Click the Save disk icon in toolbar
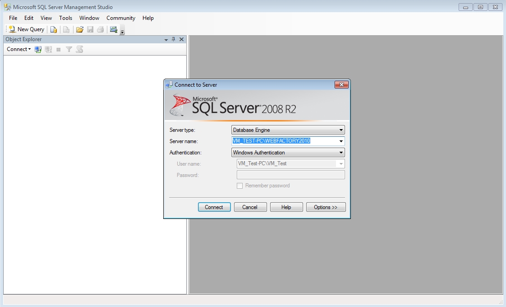Screen dimensions: 506x307 pyautogui.click(x=90, y=30)
